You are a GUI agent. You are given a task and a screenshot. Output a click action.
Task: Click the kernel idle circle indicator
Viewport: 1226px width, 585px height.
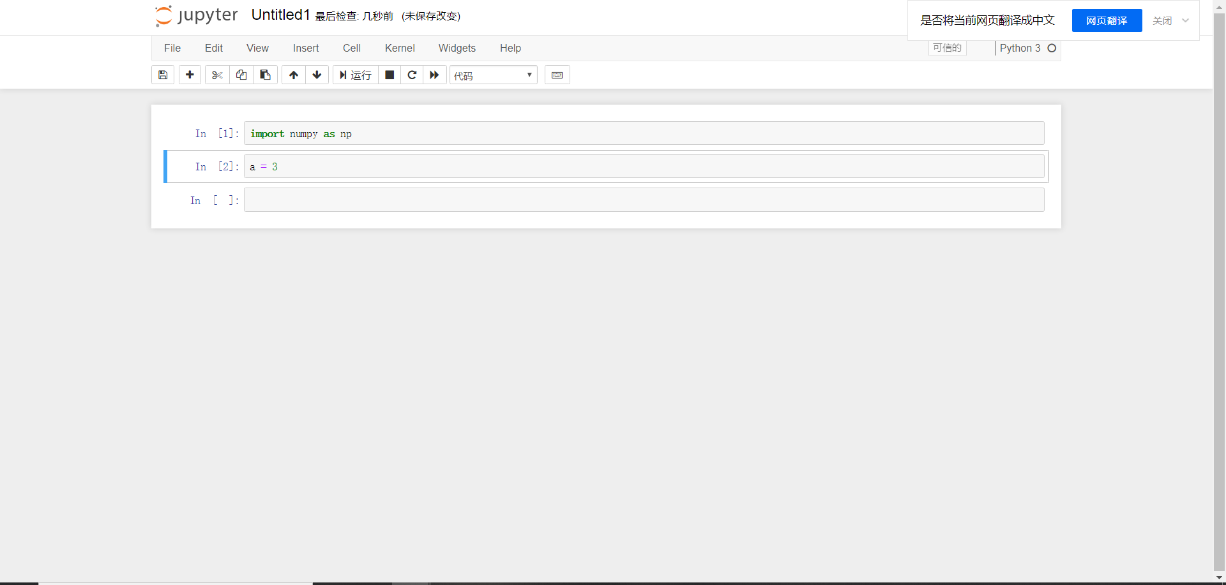[1052, 48]
